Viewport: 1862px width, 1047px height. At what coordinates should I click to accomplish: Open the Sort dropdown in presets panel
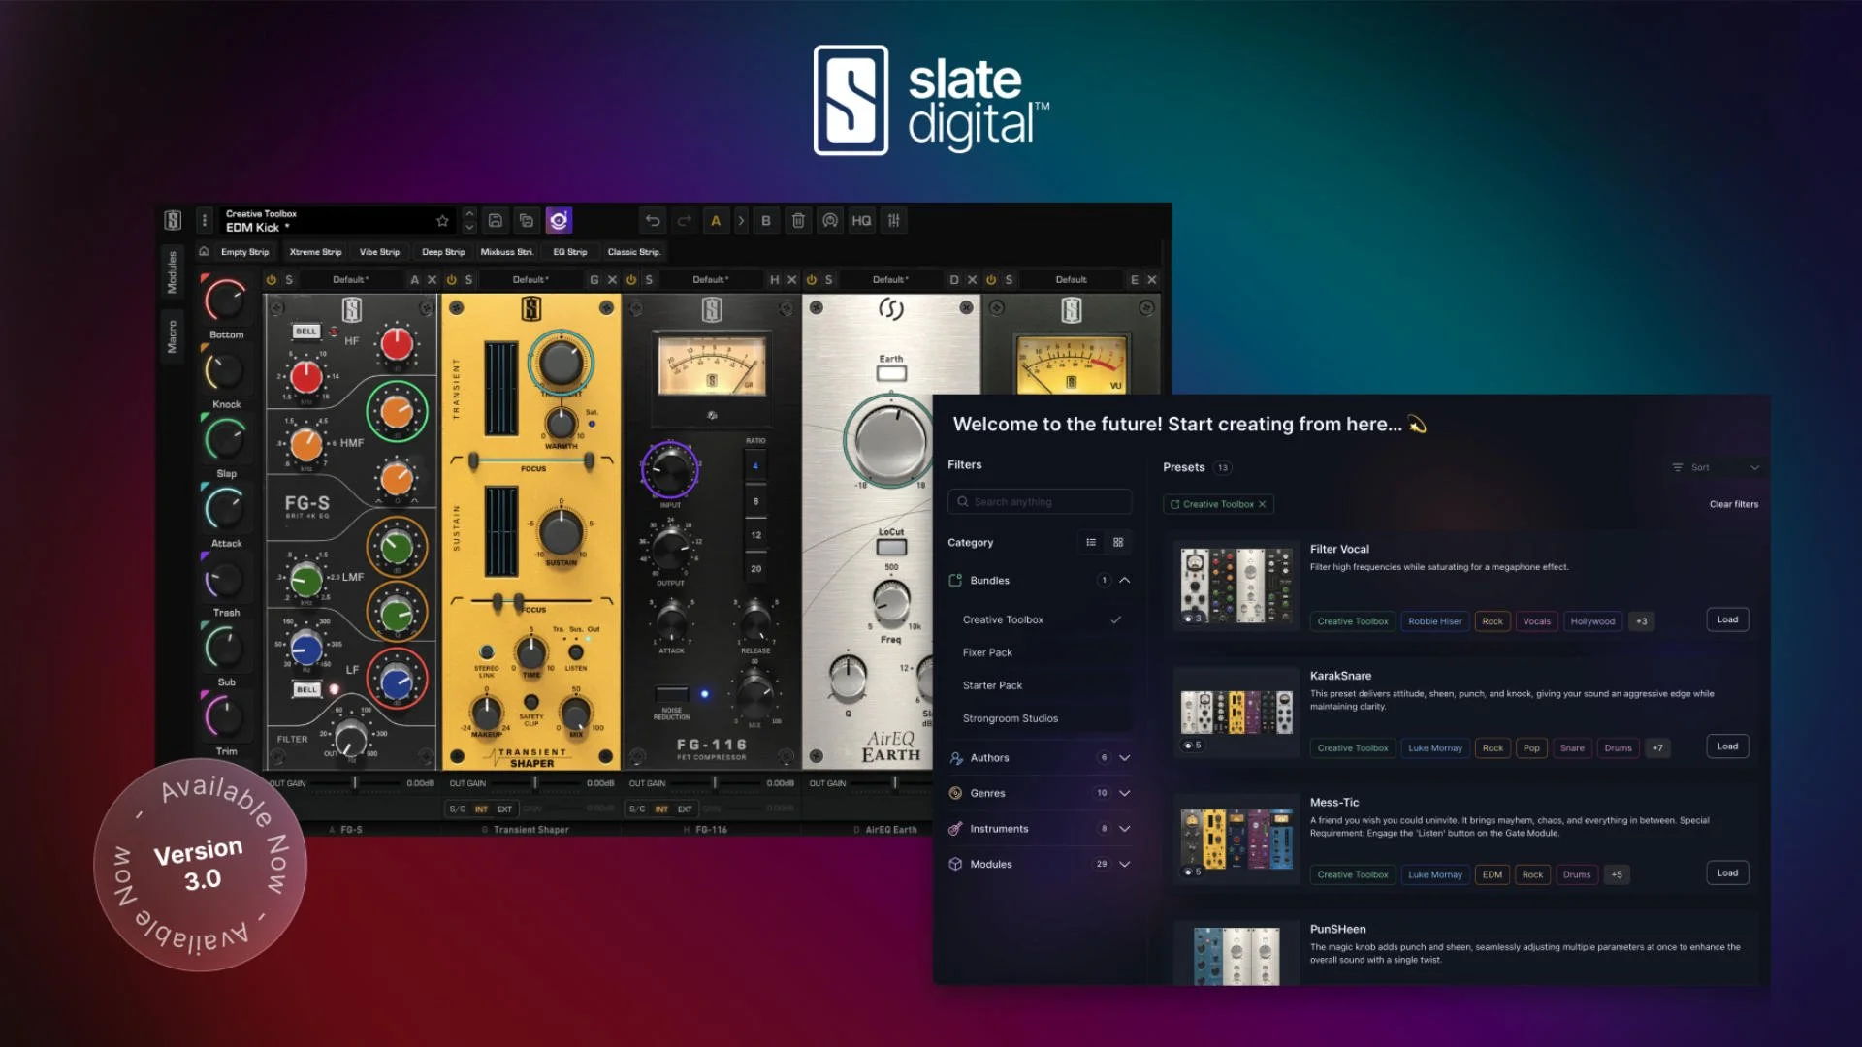point(1702,467)
